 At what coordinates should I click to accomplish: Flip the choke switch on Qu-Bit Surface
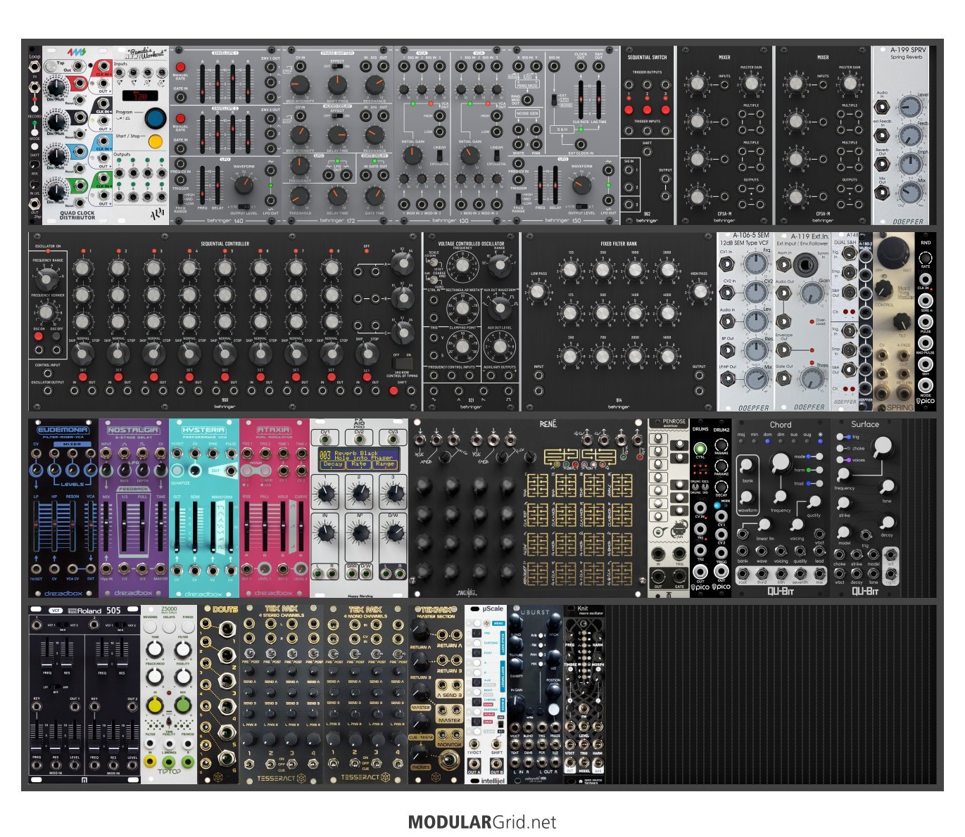[x=841, y=448]
